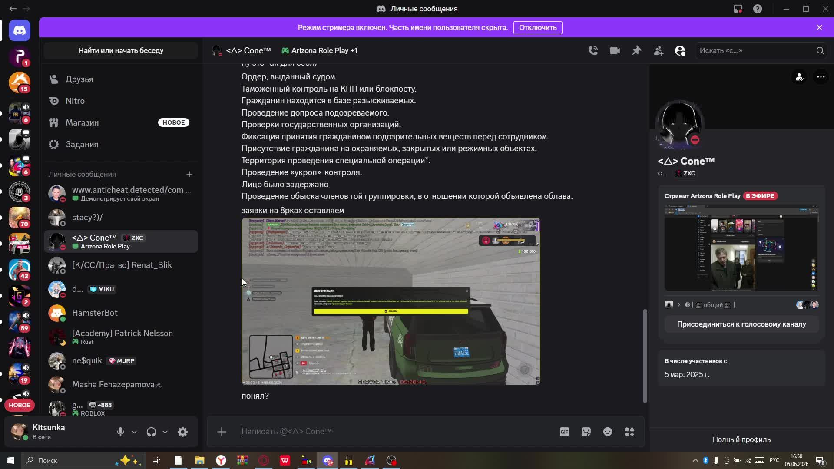Open the profile more options ellipsis
834x469 pixels.
821,77
